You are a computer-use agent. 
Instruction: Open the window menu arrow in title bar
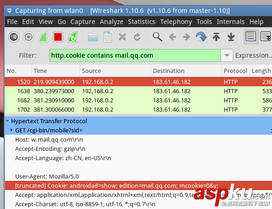[x=9, y=11]
